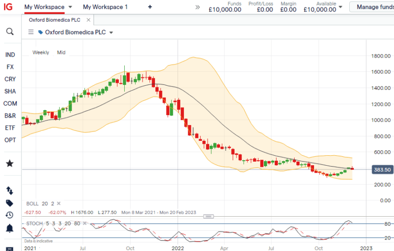The height and width of the screenshot is (251, 394).
Task: Click the L 277.50 low value
Action: 107,212
